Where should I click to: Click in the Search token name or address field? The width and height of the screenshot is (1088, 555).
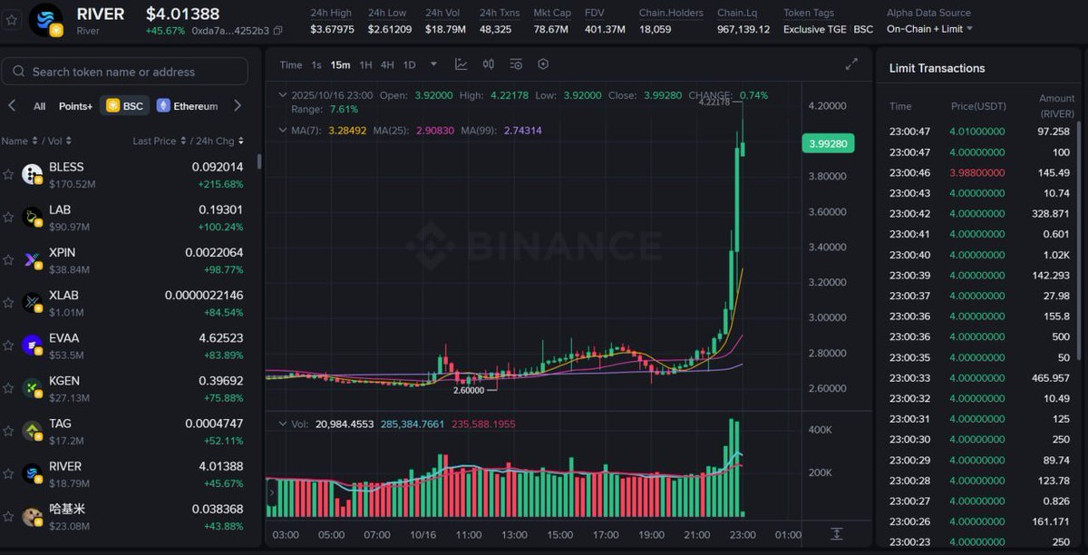[124, 72]
